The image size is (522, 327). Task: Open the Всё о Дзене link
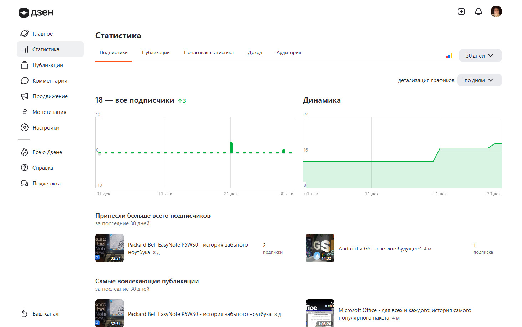pos(50,152)
